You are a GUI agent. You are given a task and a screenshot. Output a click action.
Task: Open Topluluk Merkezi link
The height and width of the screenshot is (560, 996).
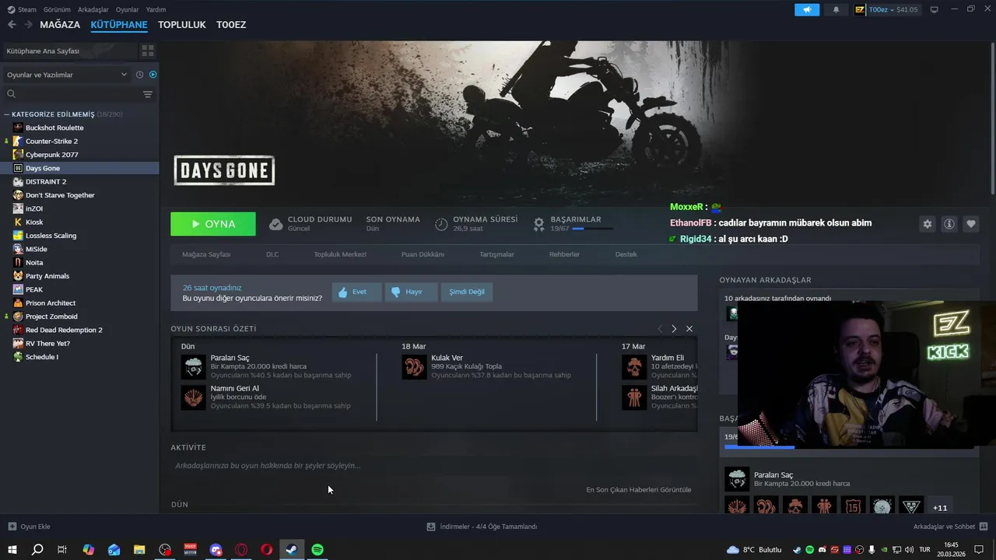tap(340, 254)
